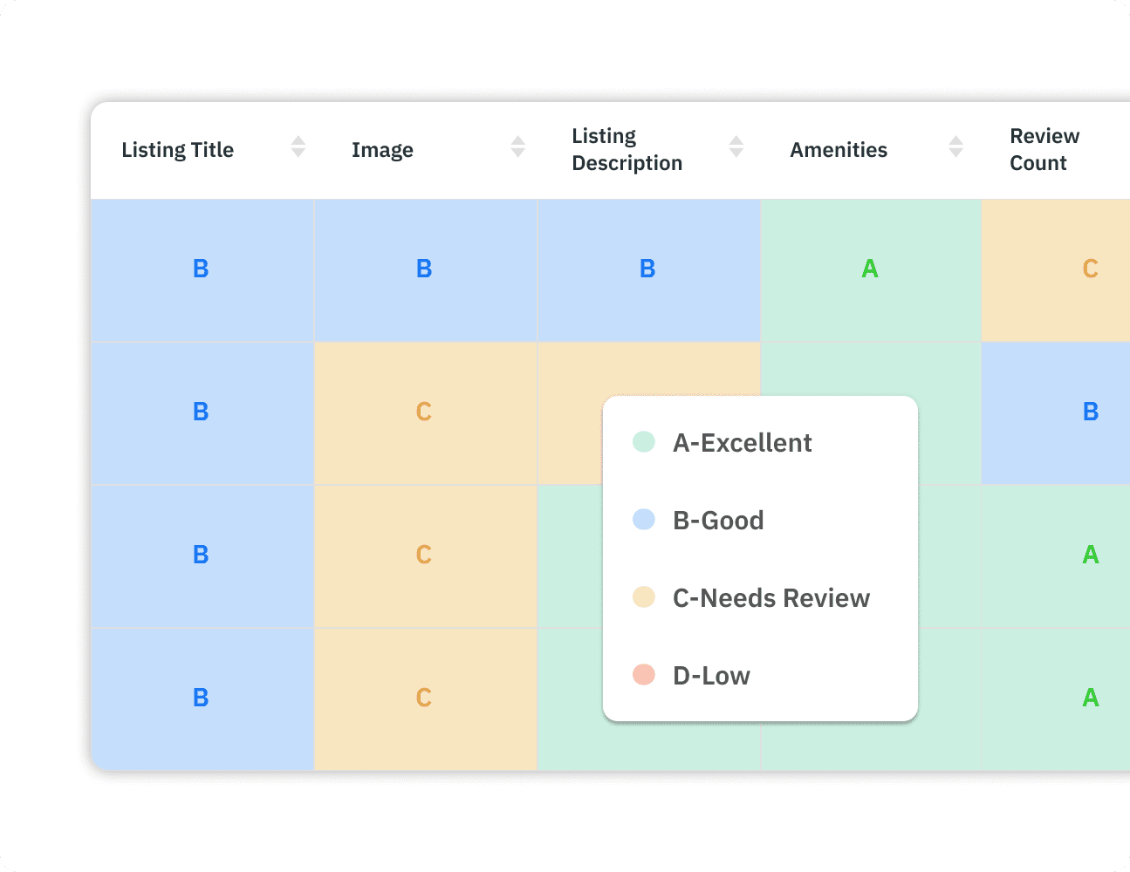Viewport: 1130px width, 872px height.
Task: Sort the Amenities column
Action: [956, 146]
